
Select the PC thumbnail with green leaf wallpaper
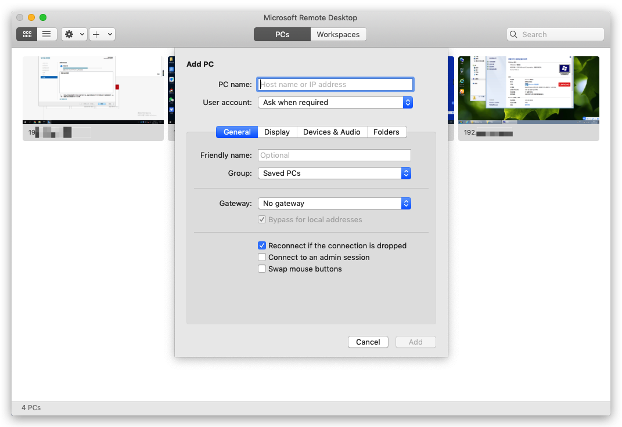pyautogui.click(x=528, y=98)
